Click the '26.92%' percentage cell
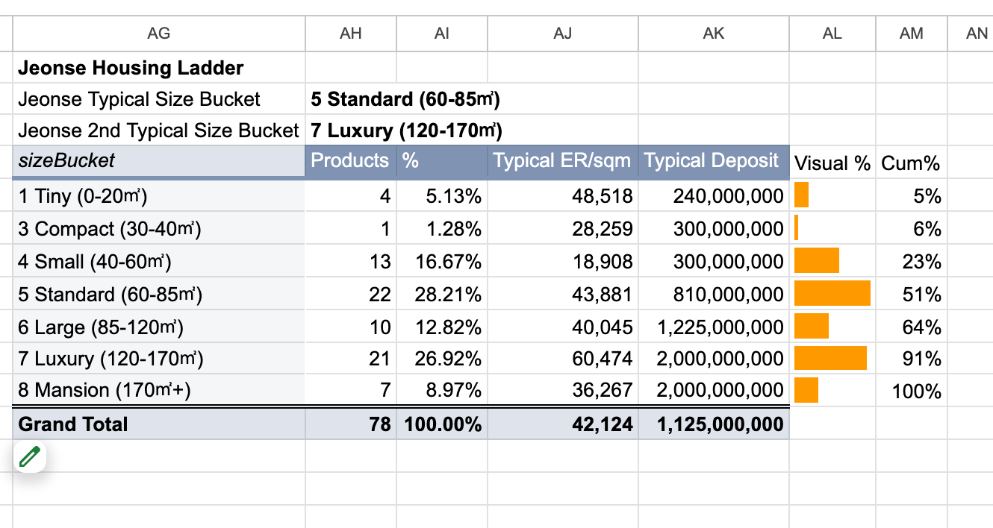This screenshot has height=528, width=993. pos(442,359)
